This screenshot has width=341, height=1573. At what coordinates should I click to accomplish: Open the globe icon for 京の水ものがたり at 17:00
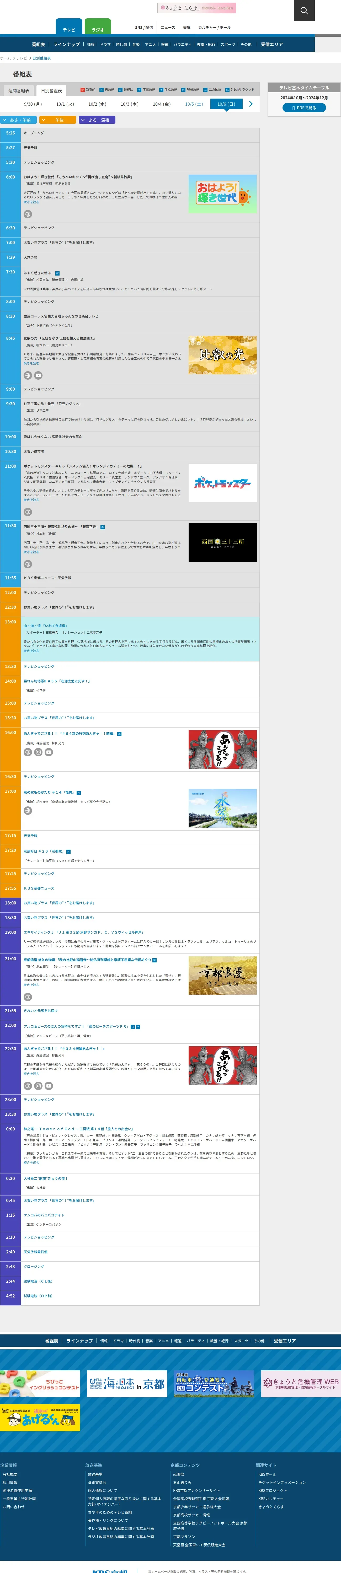coord(28,811)
